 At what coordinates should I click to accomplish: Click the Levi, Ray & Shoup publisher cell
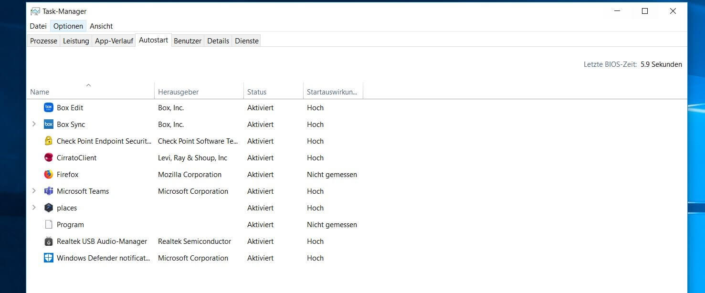tap(192, 157)
